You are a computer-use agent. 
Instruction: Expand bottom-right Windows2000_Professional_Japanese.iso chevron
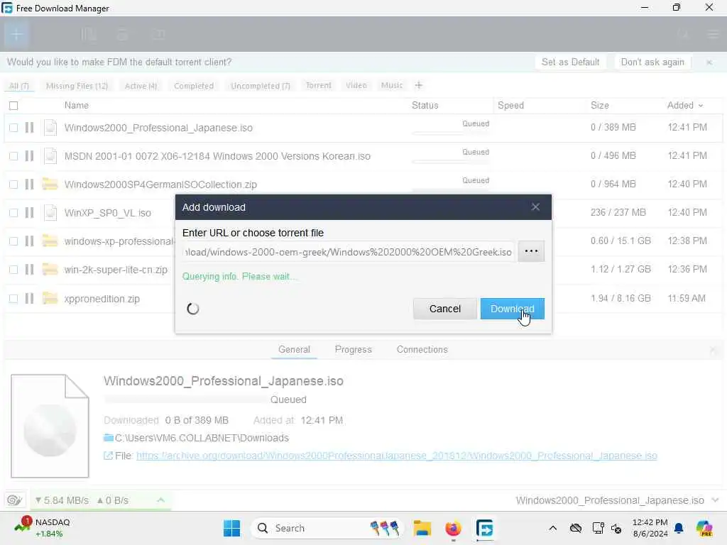(715, 500)
